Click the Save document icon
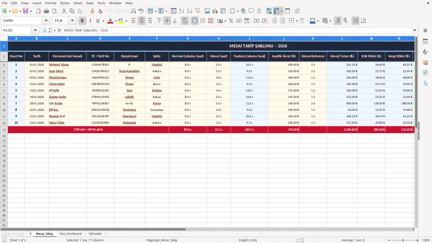The height and width of the screenshot is (243, 432). [26, 11]
